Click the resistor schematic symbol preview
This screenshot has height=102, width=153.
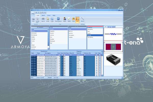click(x=113, y=34)
